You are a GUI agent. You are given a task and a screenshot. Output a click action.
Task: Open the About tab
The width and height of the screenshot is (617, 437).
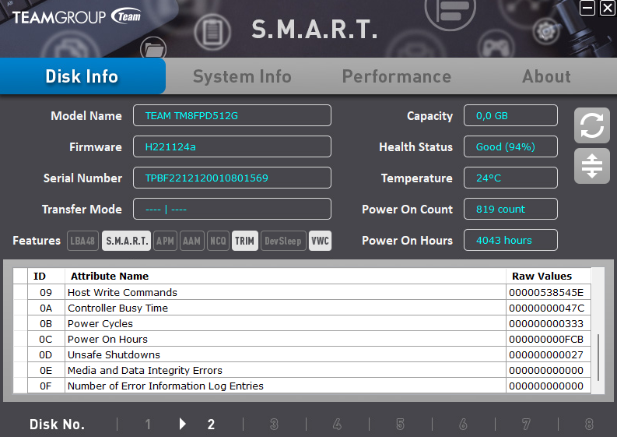click(x=546, y=76)
